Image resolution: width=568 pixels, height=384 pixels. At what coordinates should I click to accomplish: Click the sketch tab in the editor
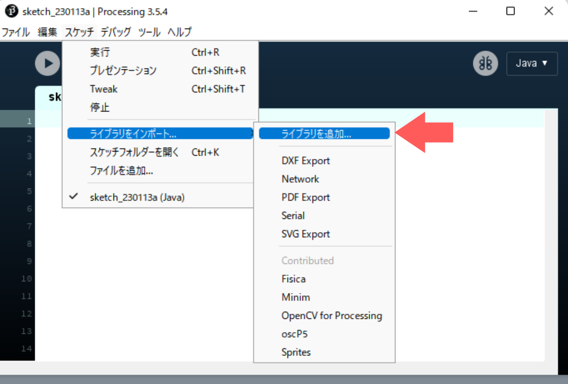pyautogui.click(x=49, y=97)
